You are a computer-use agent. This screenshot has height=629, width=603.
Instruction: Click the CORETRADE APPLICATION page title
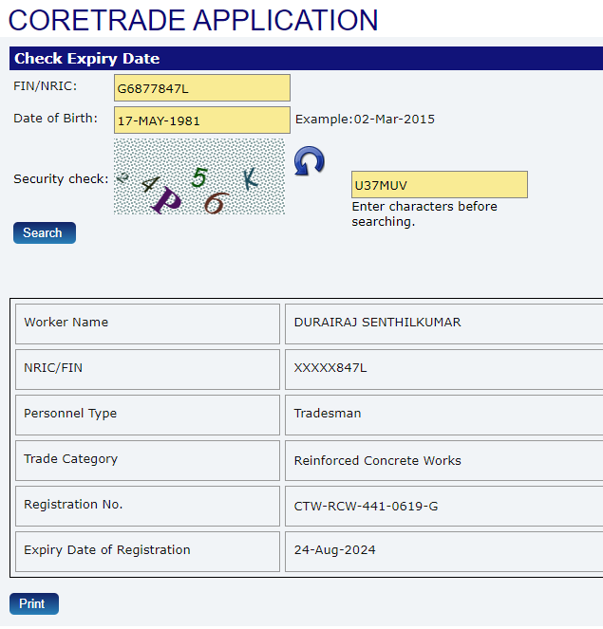click(x=194, y=20)
